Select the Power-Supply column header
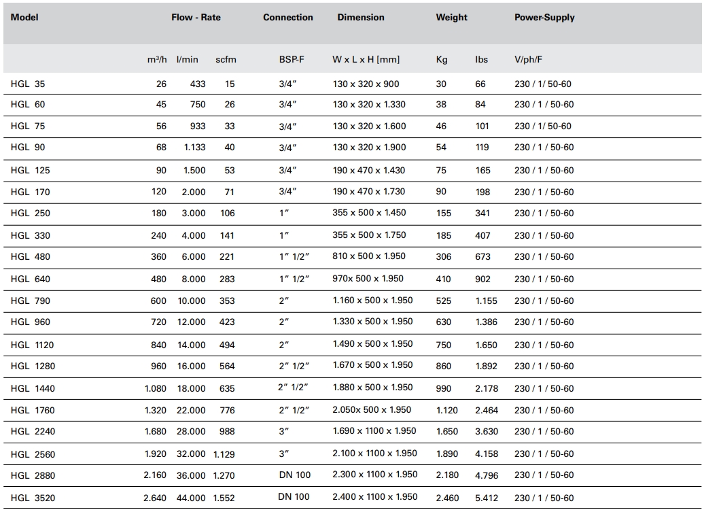 (544, 18)
